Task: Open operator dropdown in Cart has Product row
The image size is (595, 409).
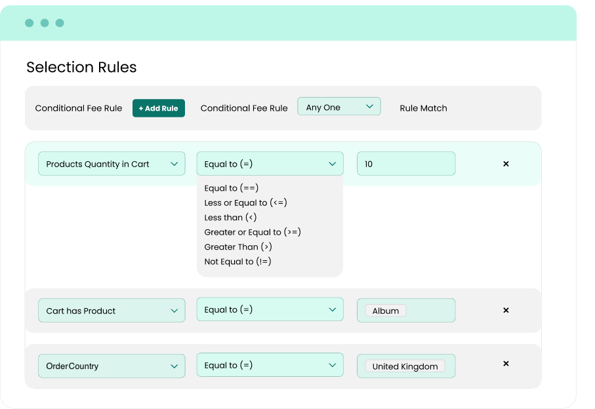Action: pos(270,310)
